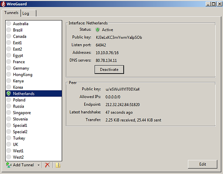Image resolution: width=223 pixels, height=174 pixels.
Task: Click the inactive status circle beside Poland
Action: coord(9,100)
